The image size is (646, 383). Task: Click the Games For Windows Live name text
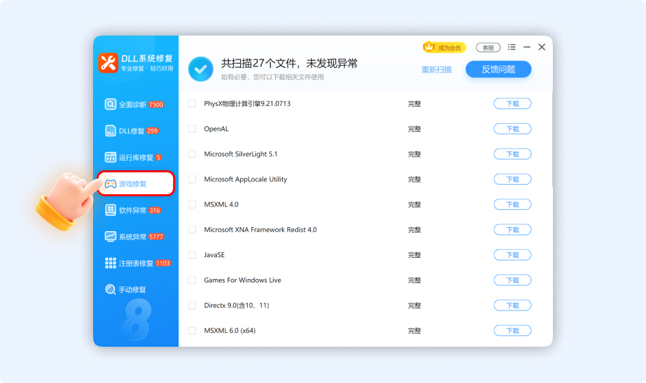[x=243, y=280]
